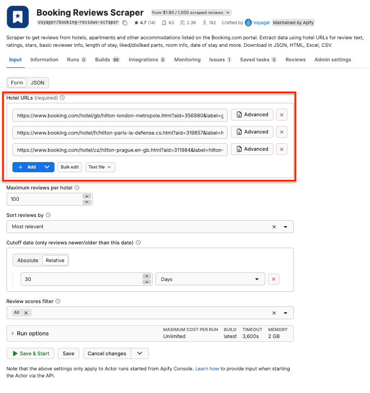The image size is (370, 393).
Task: Remove the hilton-paris-la-defense URL row
Action: coord(282,132)
